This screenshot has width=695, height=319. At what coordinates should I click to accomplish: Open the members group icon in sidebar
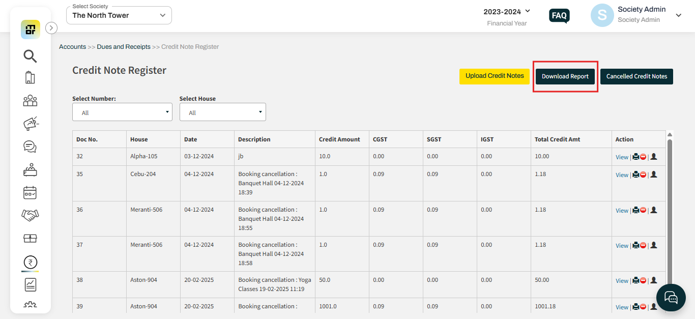(31, 100)
